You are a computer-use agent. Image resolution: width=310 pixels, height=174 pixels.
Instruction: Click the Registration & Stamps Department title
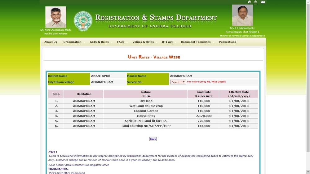pyautogui.click(x=156, y=17)
